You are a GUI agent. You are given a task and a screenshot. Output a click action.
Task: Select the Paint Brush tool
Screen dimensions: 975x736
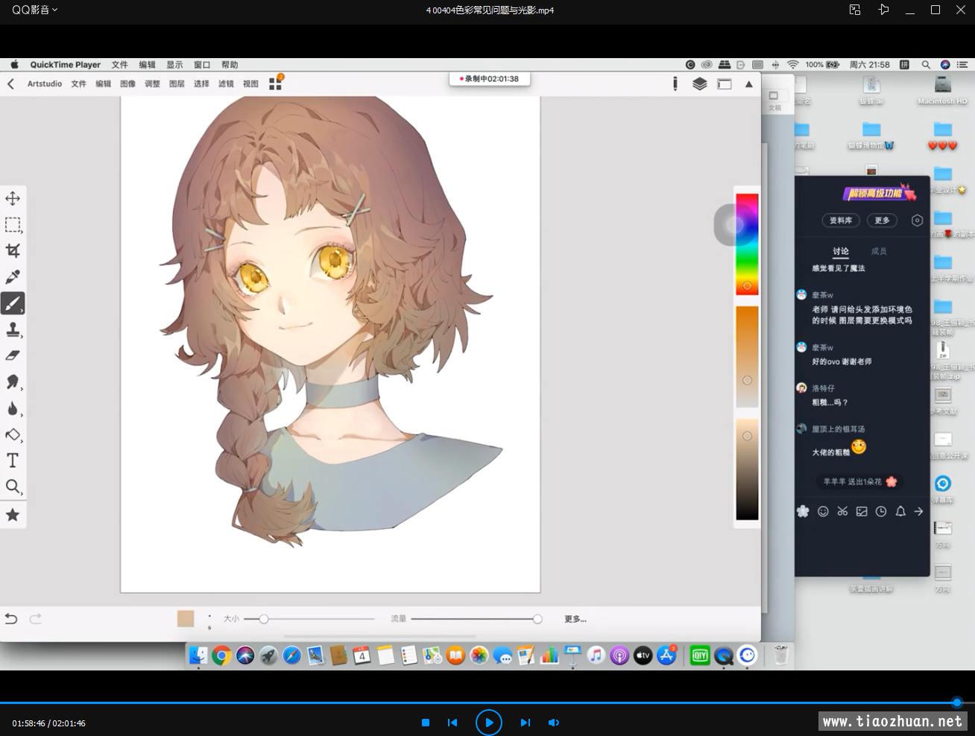13,303
